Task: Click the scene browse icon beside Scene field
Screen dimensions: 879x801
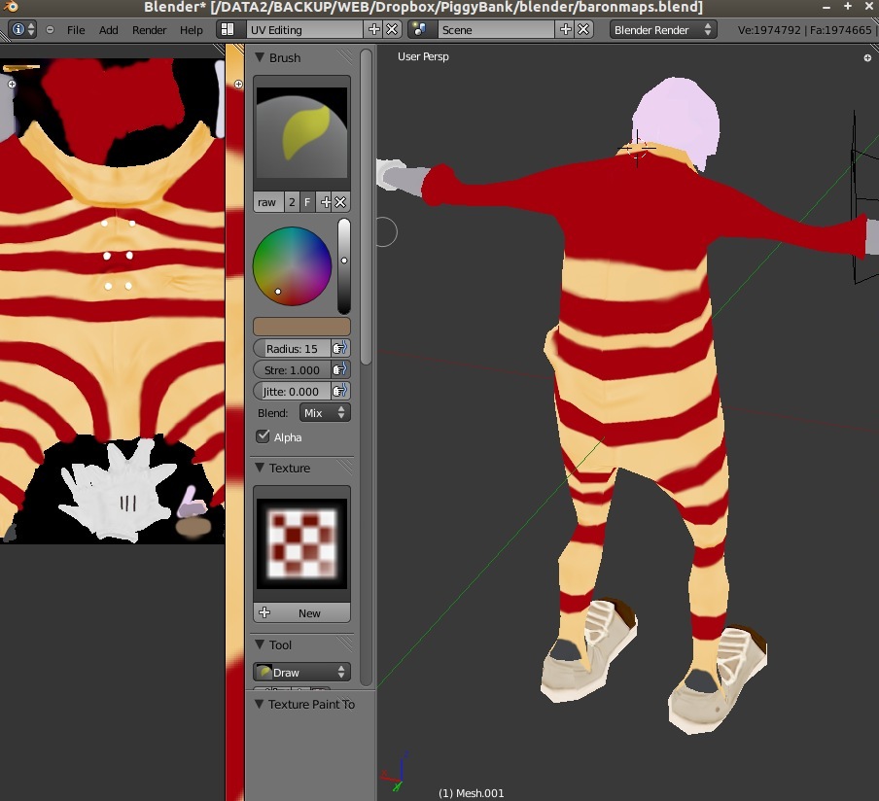Action: click(x=422, y=29)
